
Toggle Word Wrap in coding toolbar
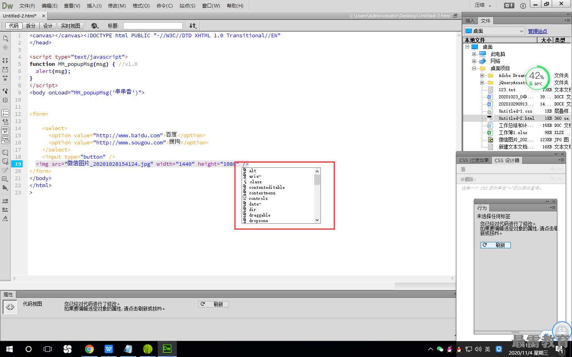[x=5, y=131]
